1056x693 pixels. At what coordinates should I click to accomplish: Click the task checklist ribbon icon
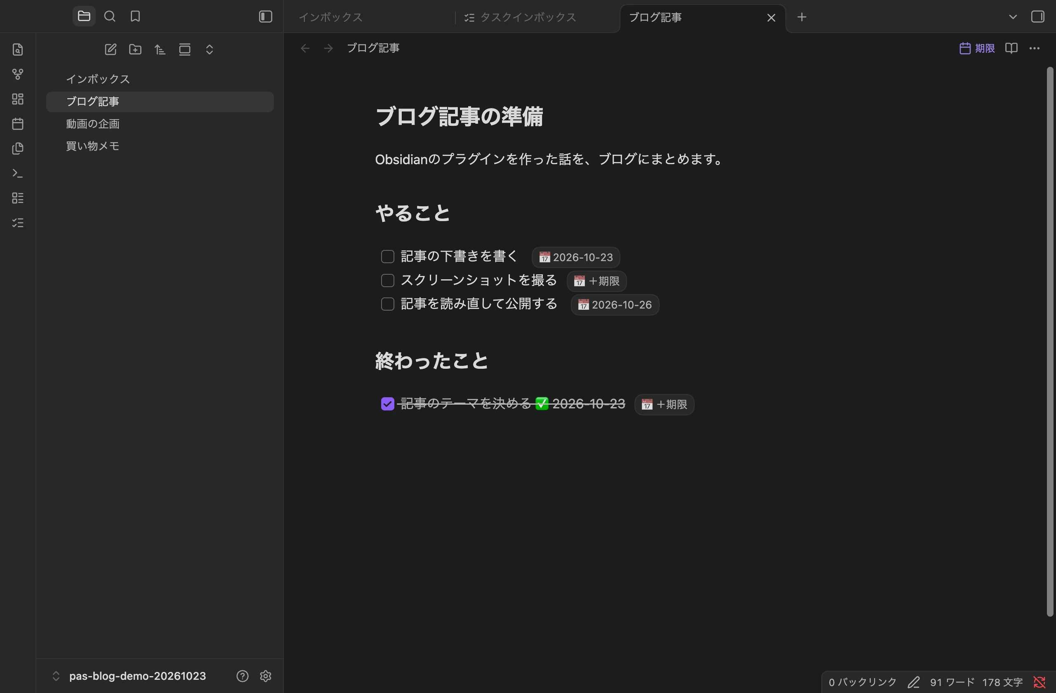tap(18, 223)
